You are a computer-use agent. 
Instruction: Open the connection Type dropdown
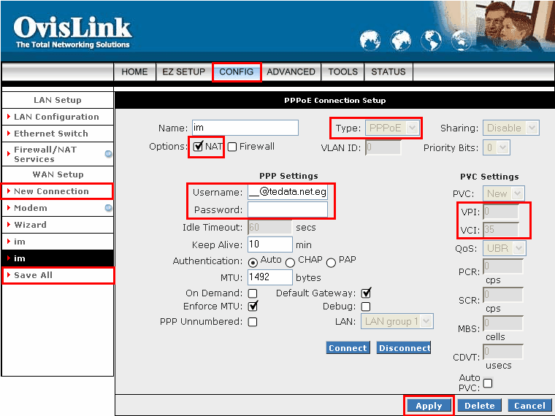pos(394,128)
